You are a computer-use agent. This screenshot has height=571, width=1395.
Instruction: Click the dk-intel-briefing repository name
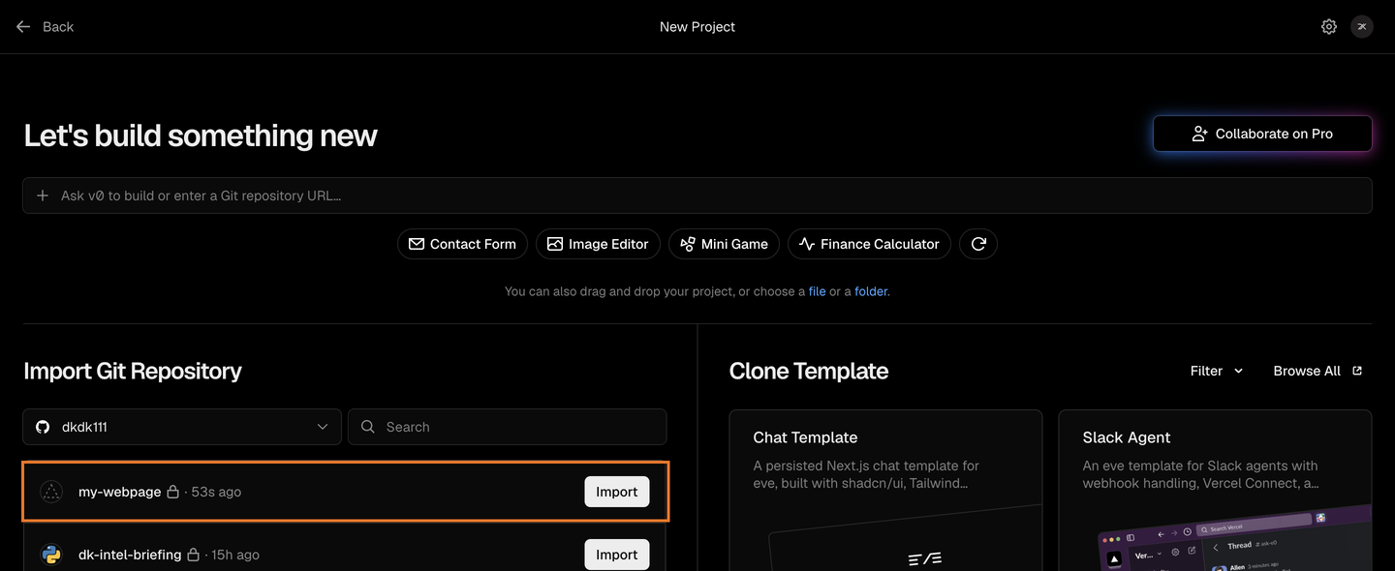130,555
